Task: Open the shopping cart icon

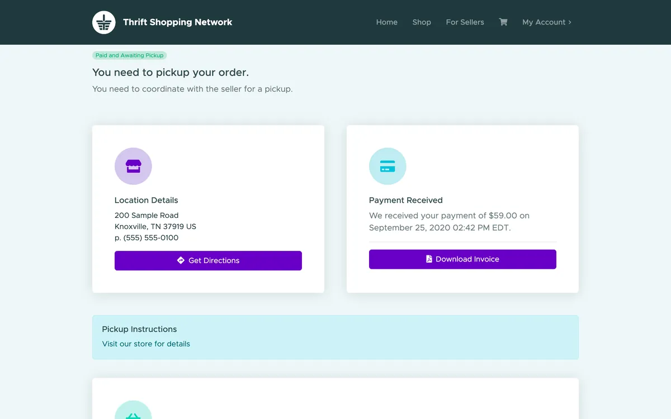Action: (x=503, y=22)
